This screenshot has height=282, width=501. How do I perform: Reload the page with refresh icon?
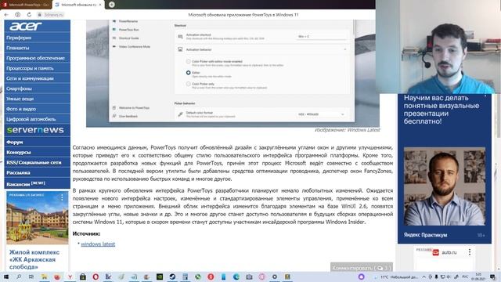tap(29, 15)
